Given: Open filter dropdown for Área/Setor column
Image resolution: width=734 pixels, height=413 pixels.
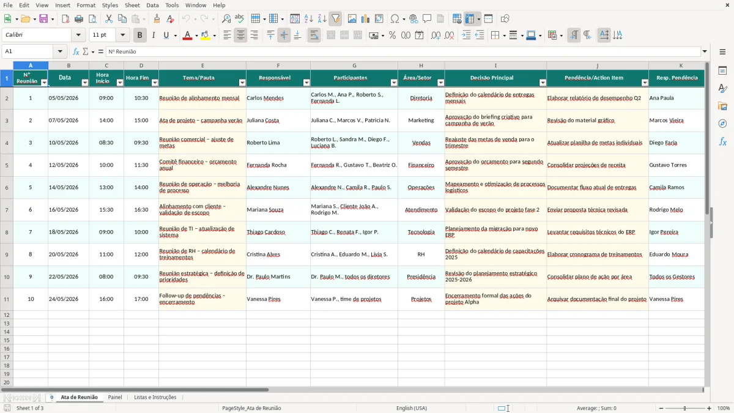Looking at the screenshot, I should click(x=440, y=83).
